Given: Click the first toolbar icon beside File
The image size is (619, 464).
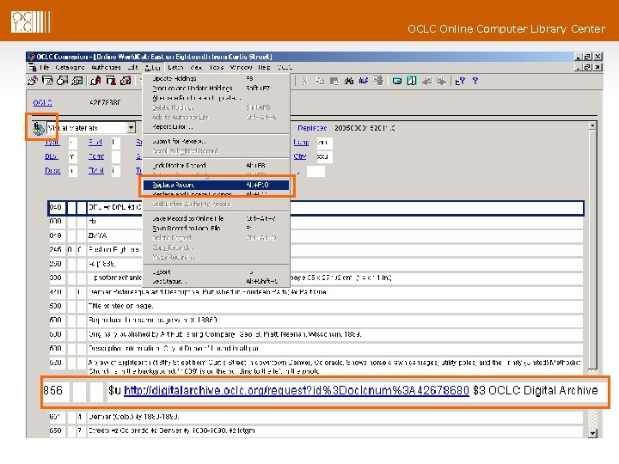Looking at the screenshot, I should click(33, 81).
